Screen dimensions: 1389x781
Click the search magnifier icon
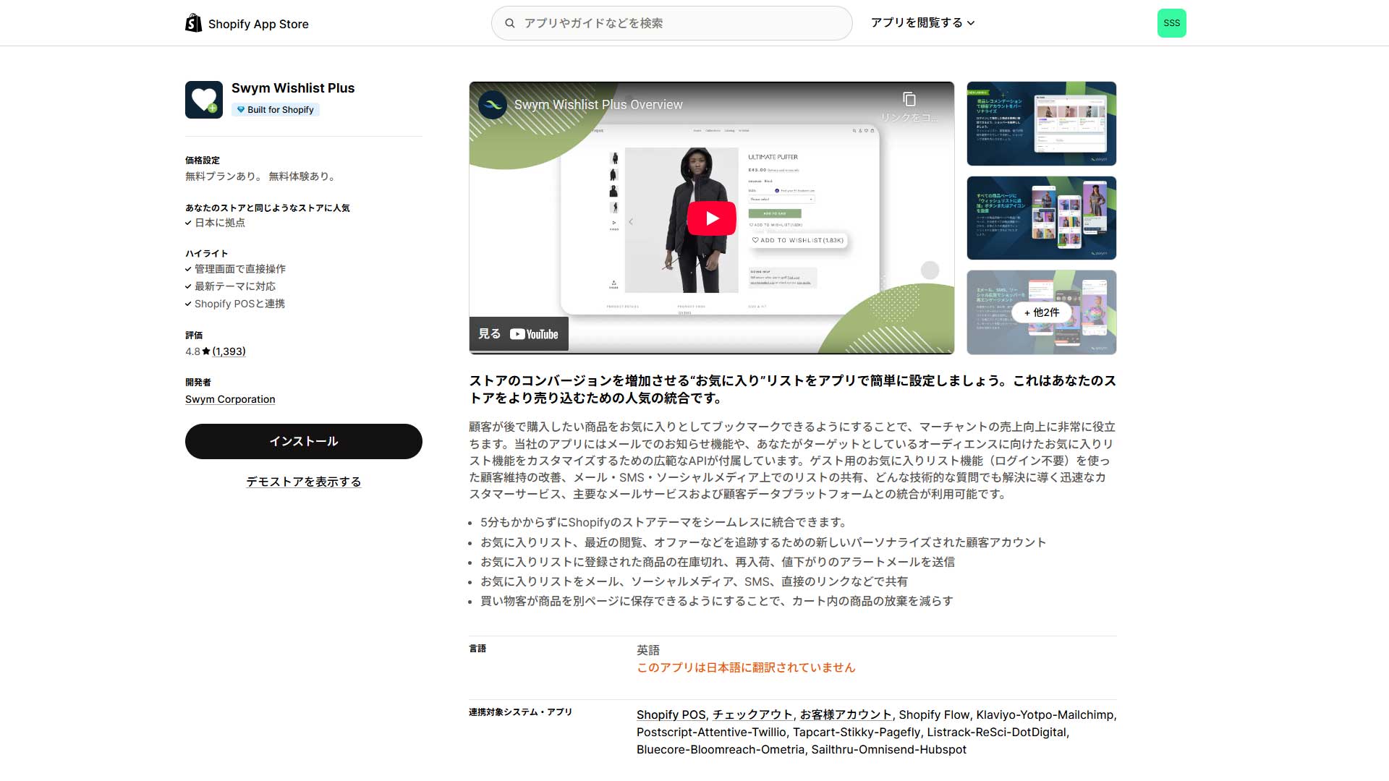pos(510,23)
